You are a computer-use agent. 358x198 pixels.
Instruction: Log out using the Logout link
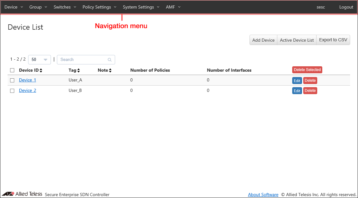coord(346,7)
